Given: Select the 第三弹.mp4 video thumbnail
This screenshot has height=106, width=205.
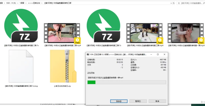Looking at the screenshot, I should (x=145, y=33).
